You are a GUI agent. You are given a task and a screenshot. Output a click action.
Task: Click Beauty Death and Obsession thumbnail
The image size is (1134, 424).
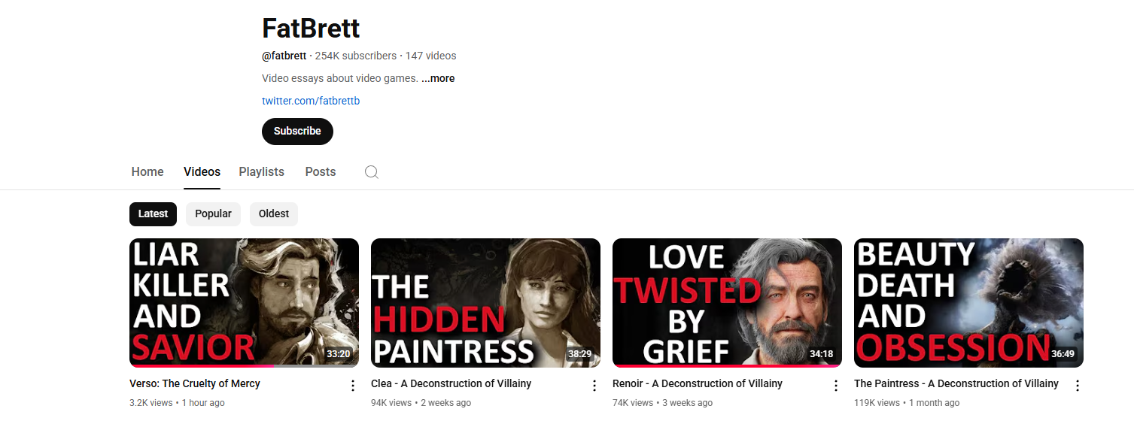click(x=968, y=302)
